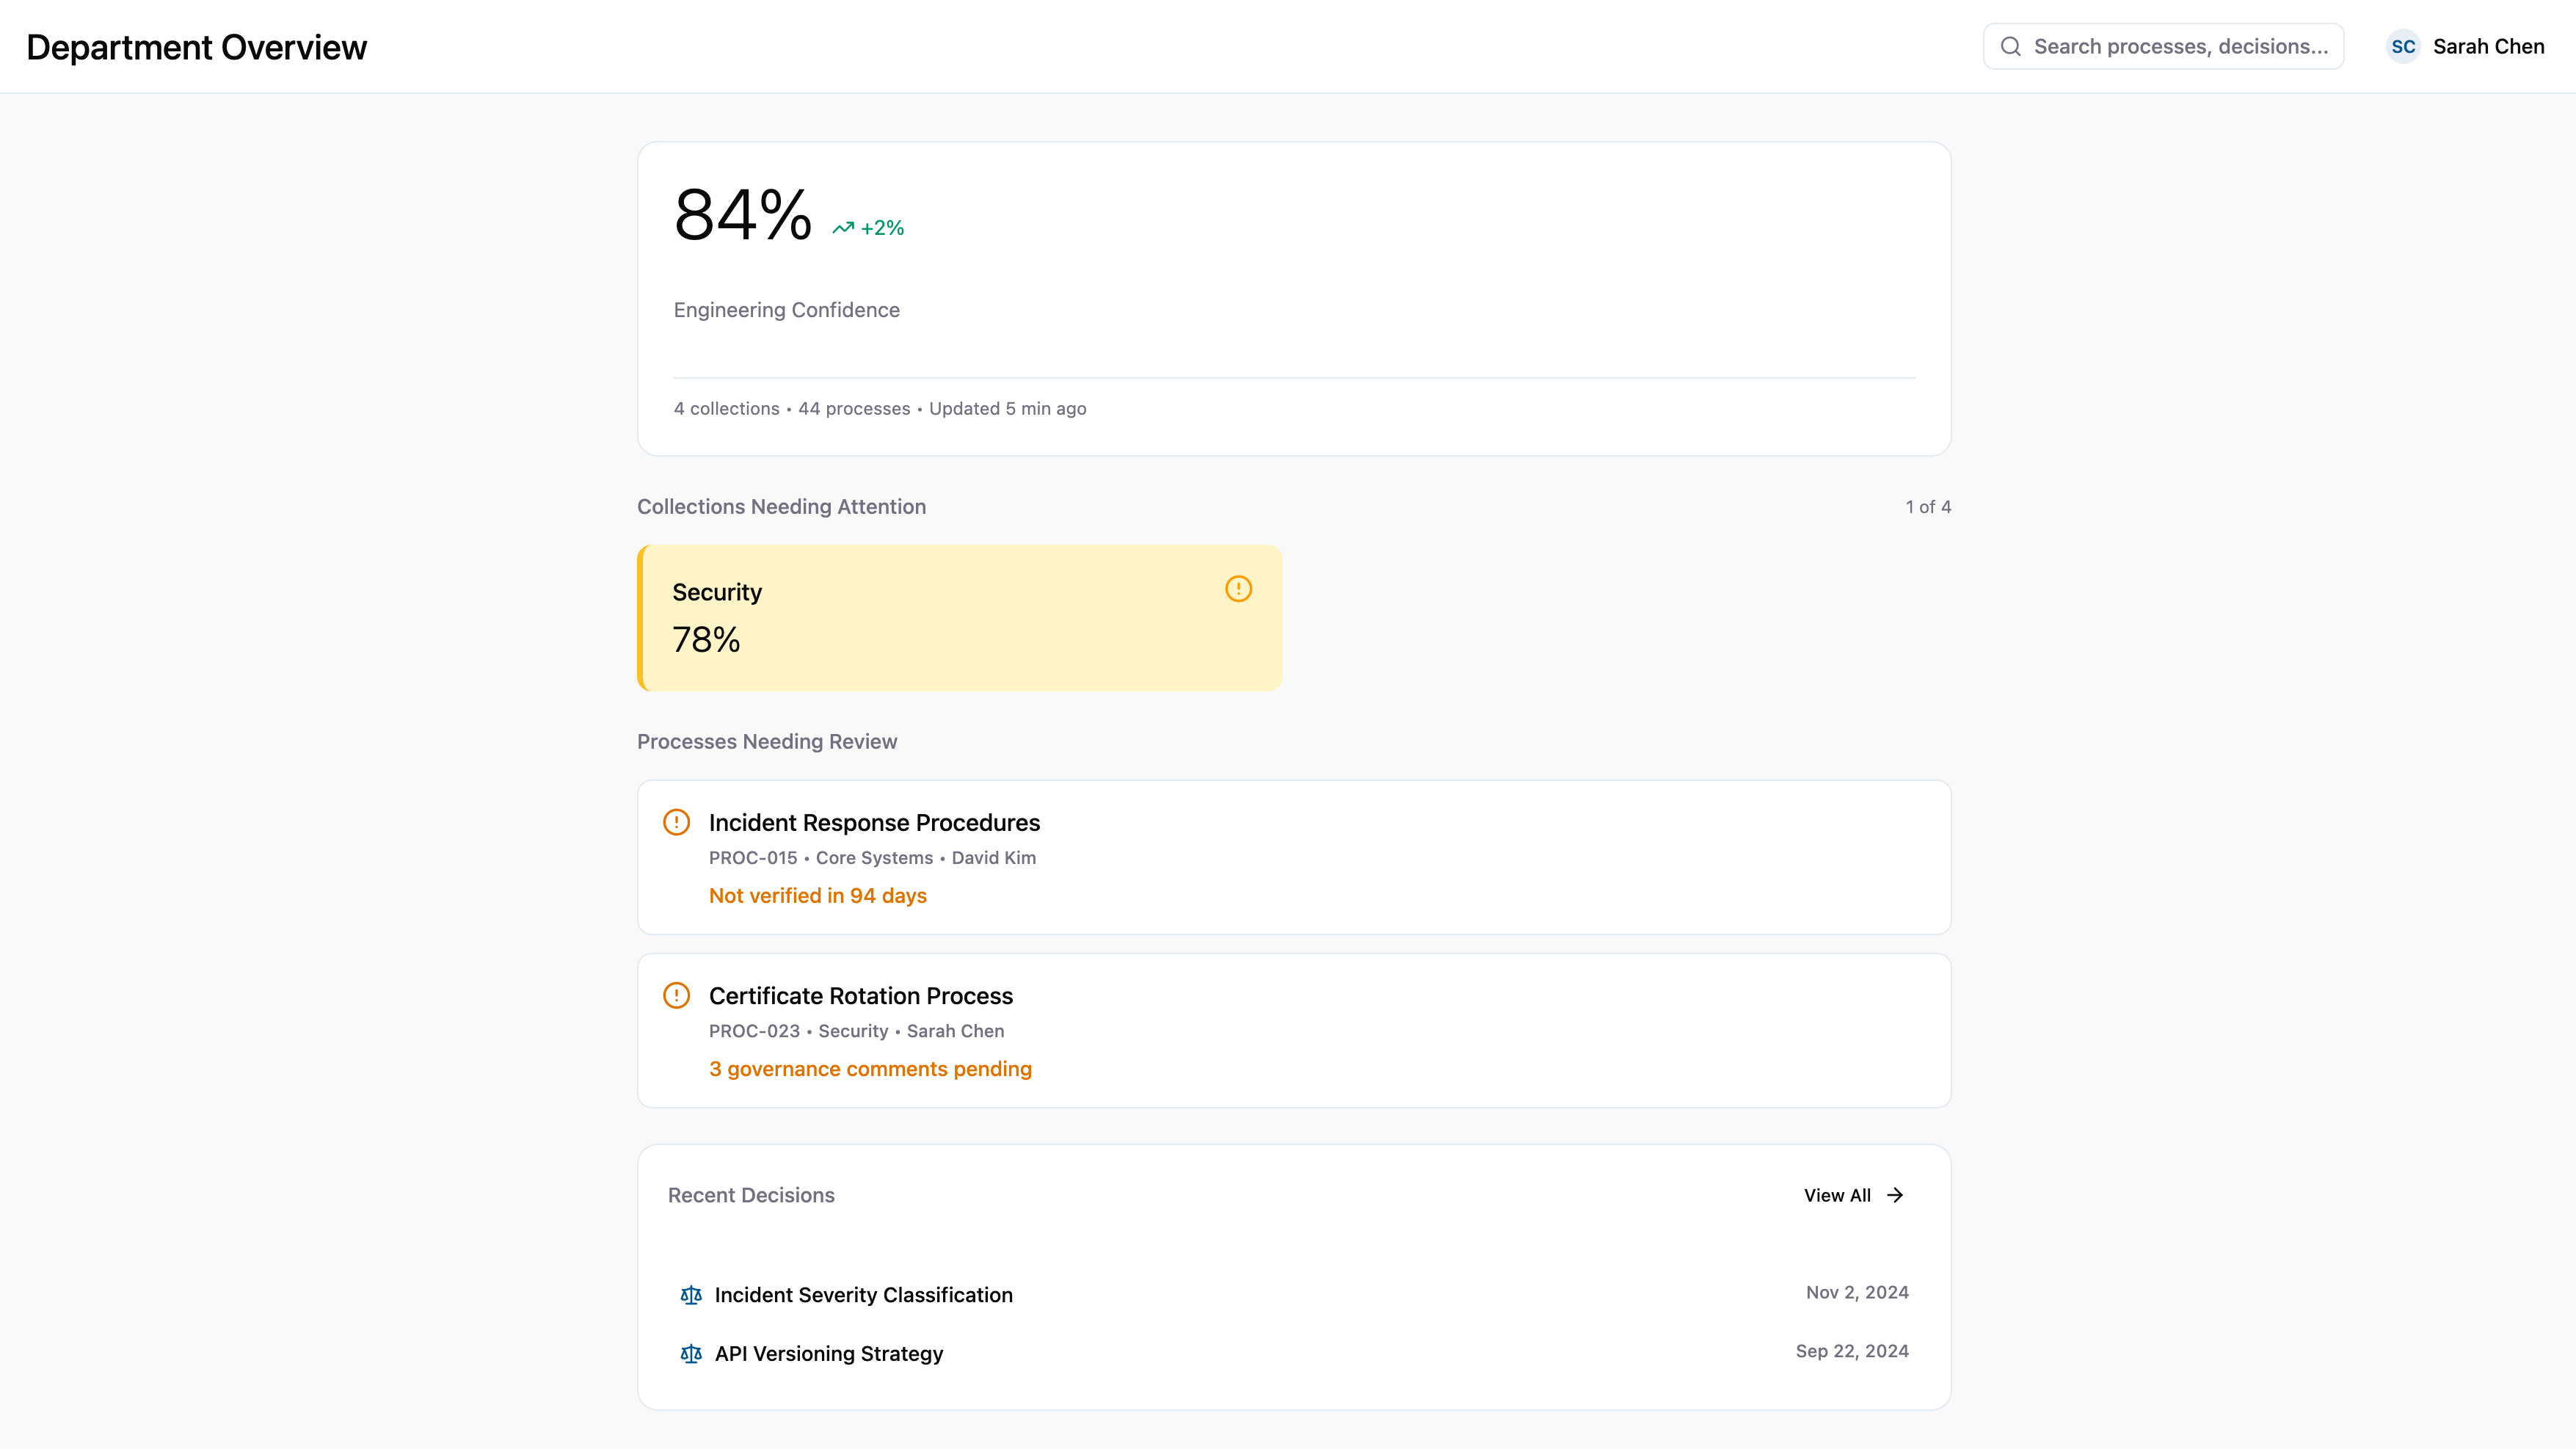
Task: Click the Certificate Rotation Process alert icon
Action: pyautogui.click(x=677, y=995)
